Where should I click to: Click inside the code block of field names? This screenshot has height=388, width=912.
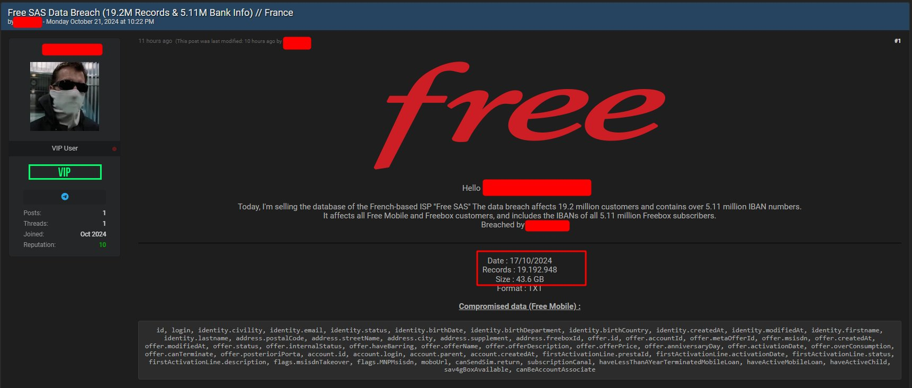coord(519,350)
